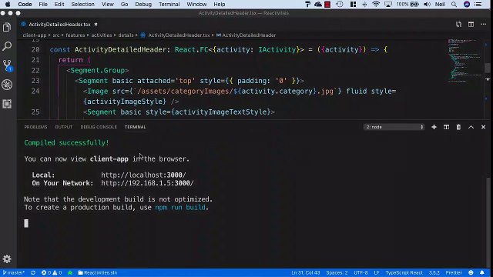The image size is (493, 277).
Task: Open the Help menu
Action: [x=219, y=5]
